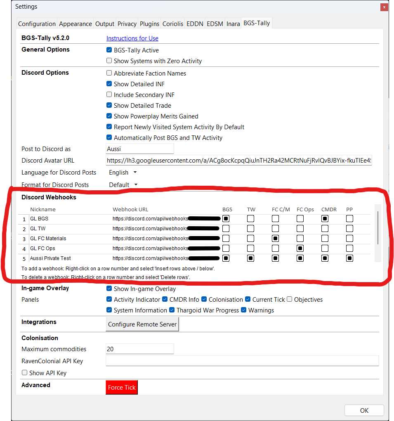Toggle CMDR checkbox for GL BGS webhook
The height and width of the screenshot is (421, 394).
coord(325,219)
